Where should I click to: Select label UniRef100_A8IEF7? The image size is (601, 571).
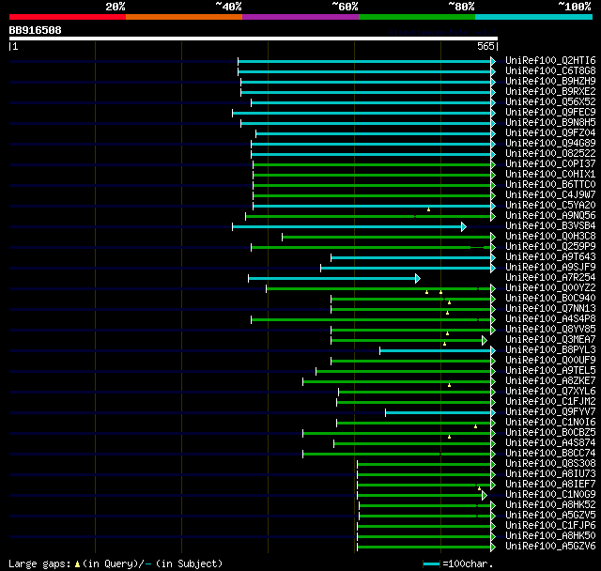550,485
